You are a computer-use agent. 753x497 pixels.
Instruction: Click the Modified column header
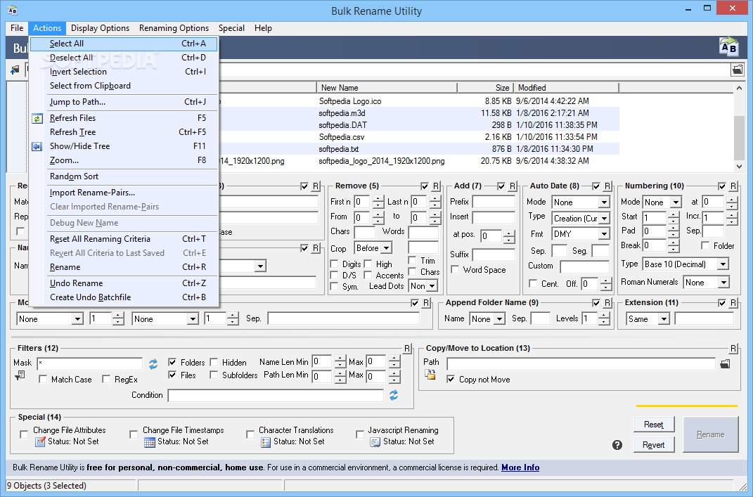566,88
